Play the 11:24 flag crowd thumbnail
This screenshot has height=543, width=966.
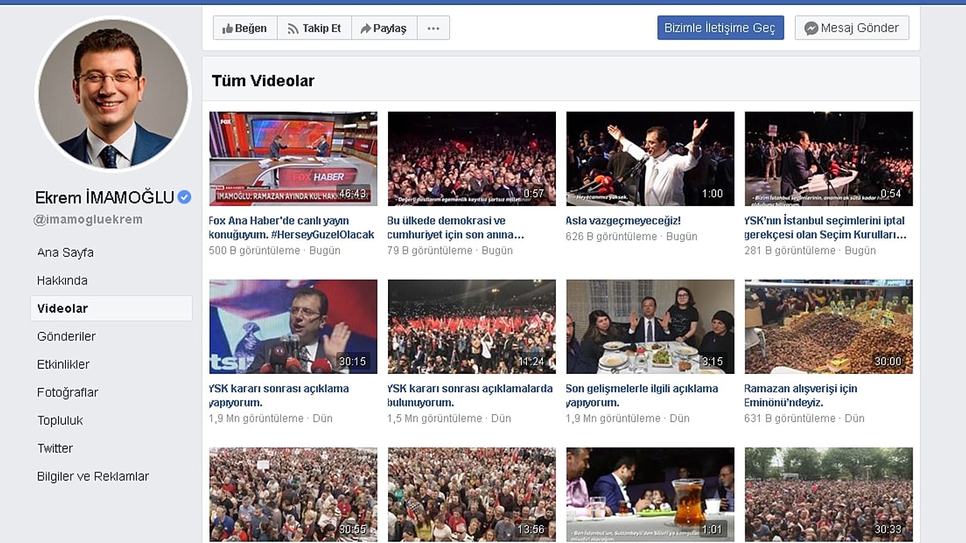[472, 327]
